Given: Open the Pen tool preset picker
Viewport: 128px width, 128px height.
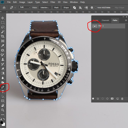Looking at the screenshot, I should click(15, 8).
